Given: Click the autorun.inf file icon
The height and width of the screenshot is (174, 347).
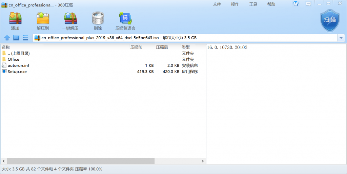Looking at the screenshot, I should [4, 65].
